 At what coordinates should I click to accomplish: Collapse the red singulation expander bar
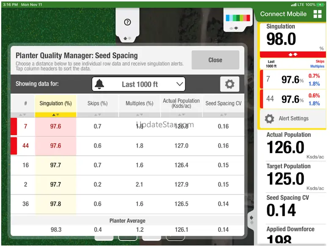point(293,55)
